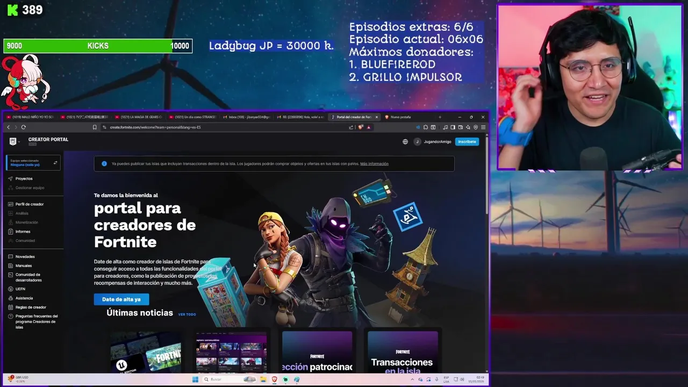
Task: Open Comunidad de desarrolladores link
Action: pyautogui.click(x=28, y=277)
